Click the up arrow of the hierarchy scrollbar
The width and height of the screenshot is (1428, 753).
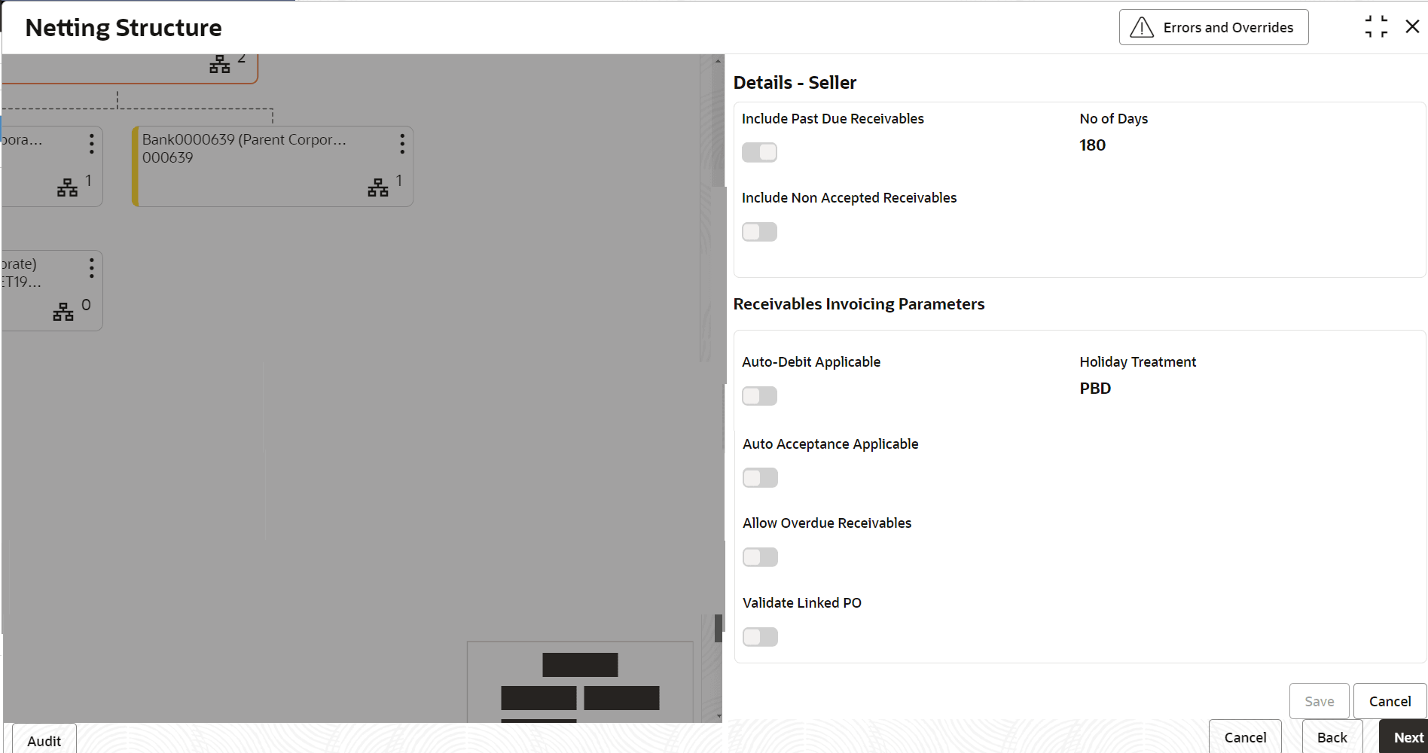tap(719, 60)
